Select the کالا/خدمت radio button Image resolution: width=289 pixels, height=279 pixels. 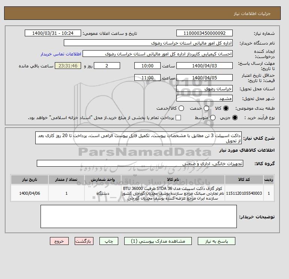click(x=181, y=108)
